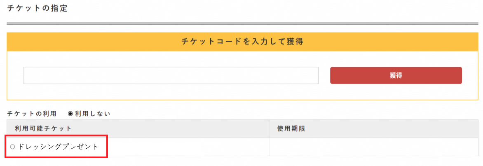The width and height of the screenshot is (483, 166).
Task: Click the ドレッシングプレゼント ticket label text
Action: click(58, 147)
